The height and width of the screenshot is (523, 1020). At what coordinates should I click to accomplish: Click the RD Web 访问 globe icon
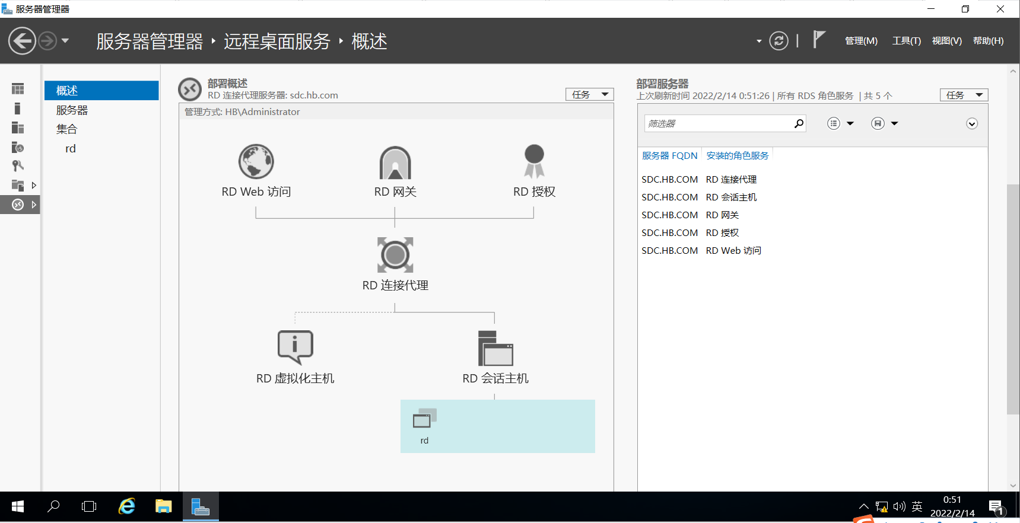point(256,161)
